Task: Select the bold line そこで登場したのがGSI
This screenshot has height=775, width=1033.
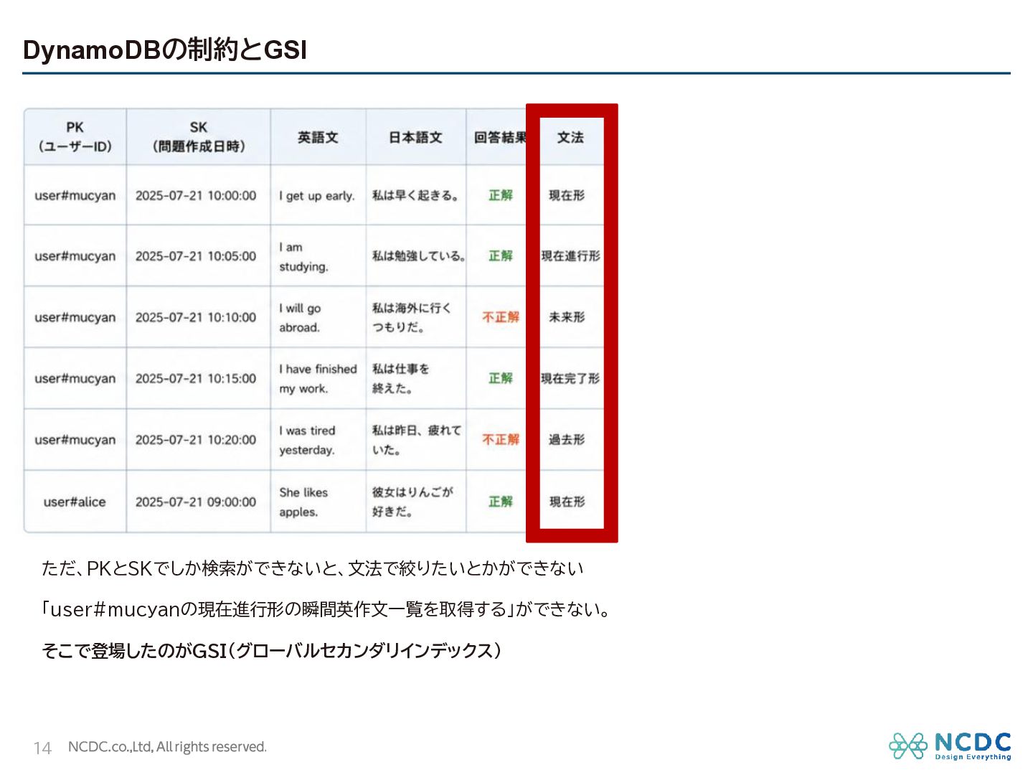Action: 272,651
